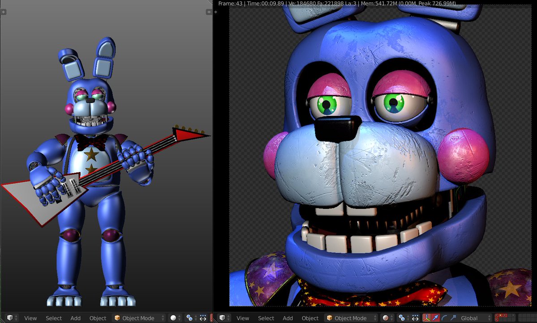Screen dimensions: 537x323
Task: Open pivot point selector in right viewport
Action: tap(404, 318)
